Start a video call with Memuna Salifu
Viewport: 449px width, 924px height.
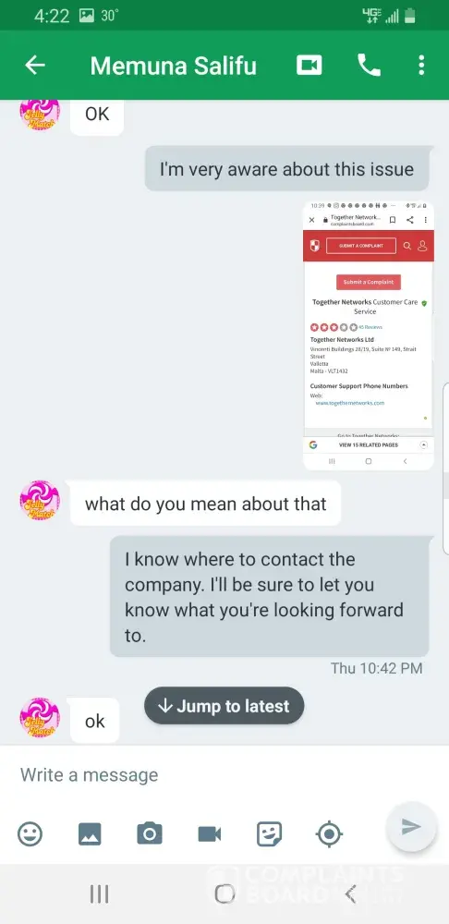click(309, 66)
